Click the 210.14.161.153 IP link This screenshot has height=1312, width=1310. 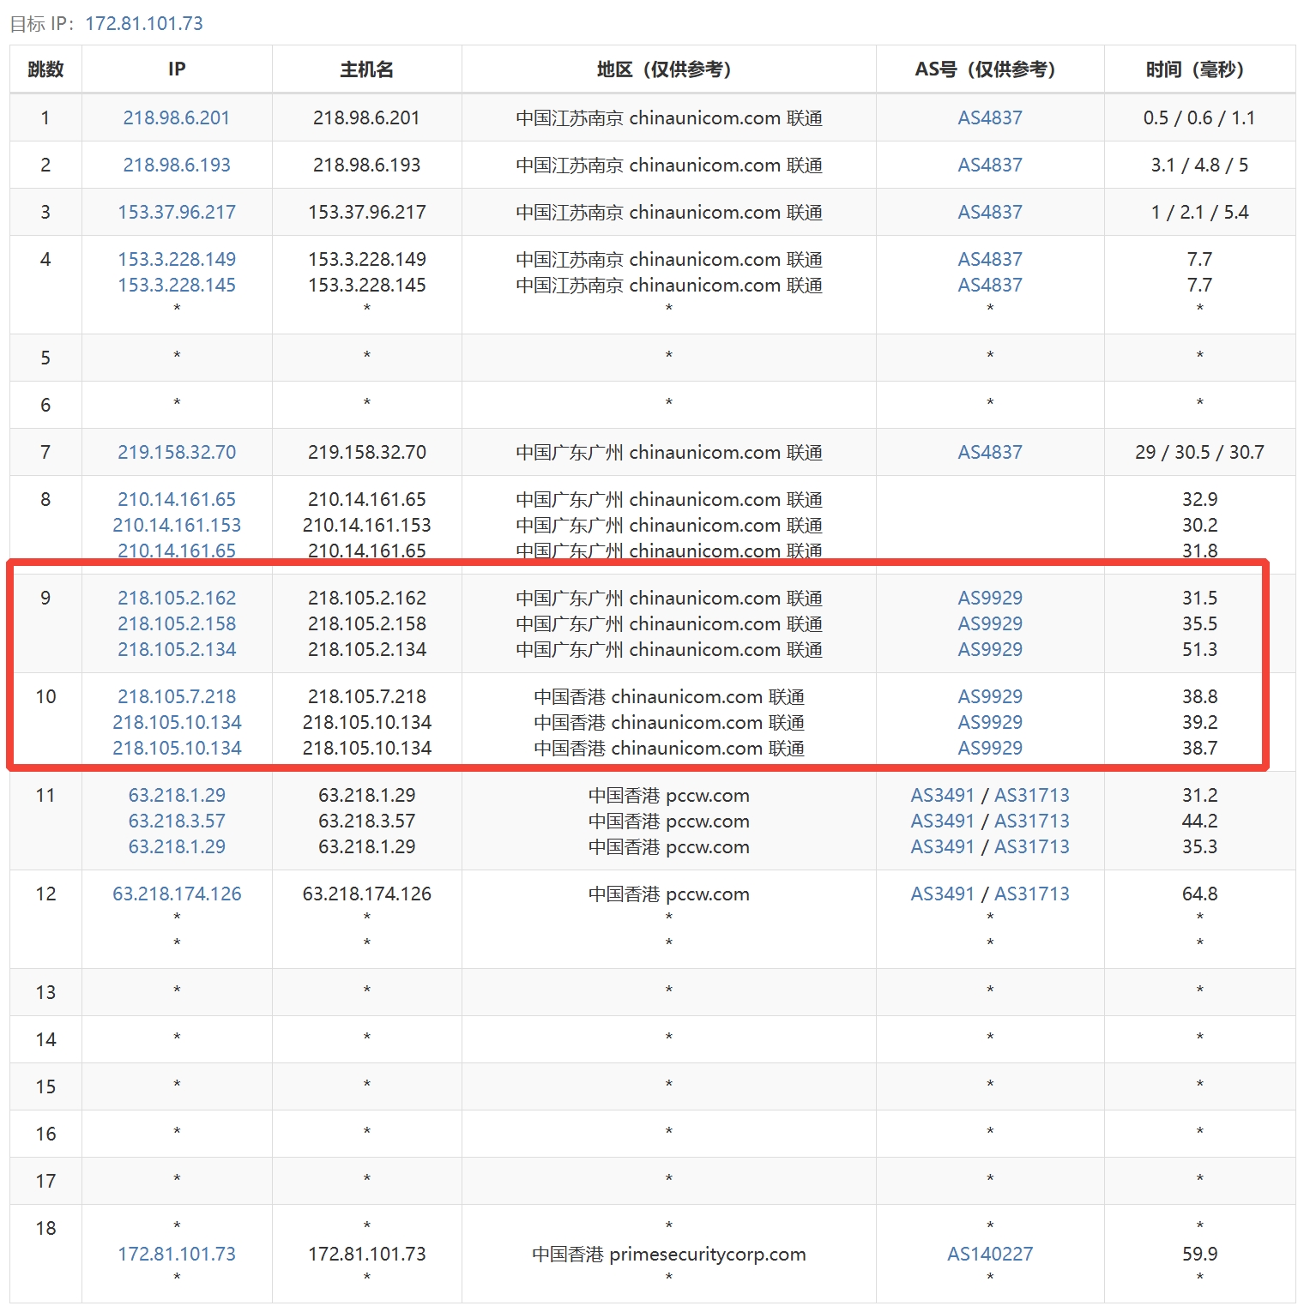(177, 525)
